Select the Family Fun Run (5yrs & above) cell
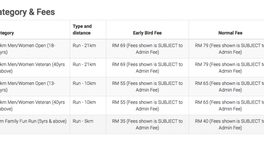Image resolution: width=264 pixels, height=146 pixels. [x=35, y=124]
